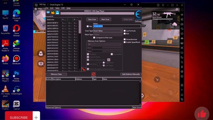The image size is (213, 120).
Task: Open Opera Browser desktop icon
Action: point(16,31)
